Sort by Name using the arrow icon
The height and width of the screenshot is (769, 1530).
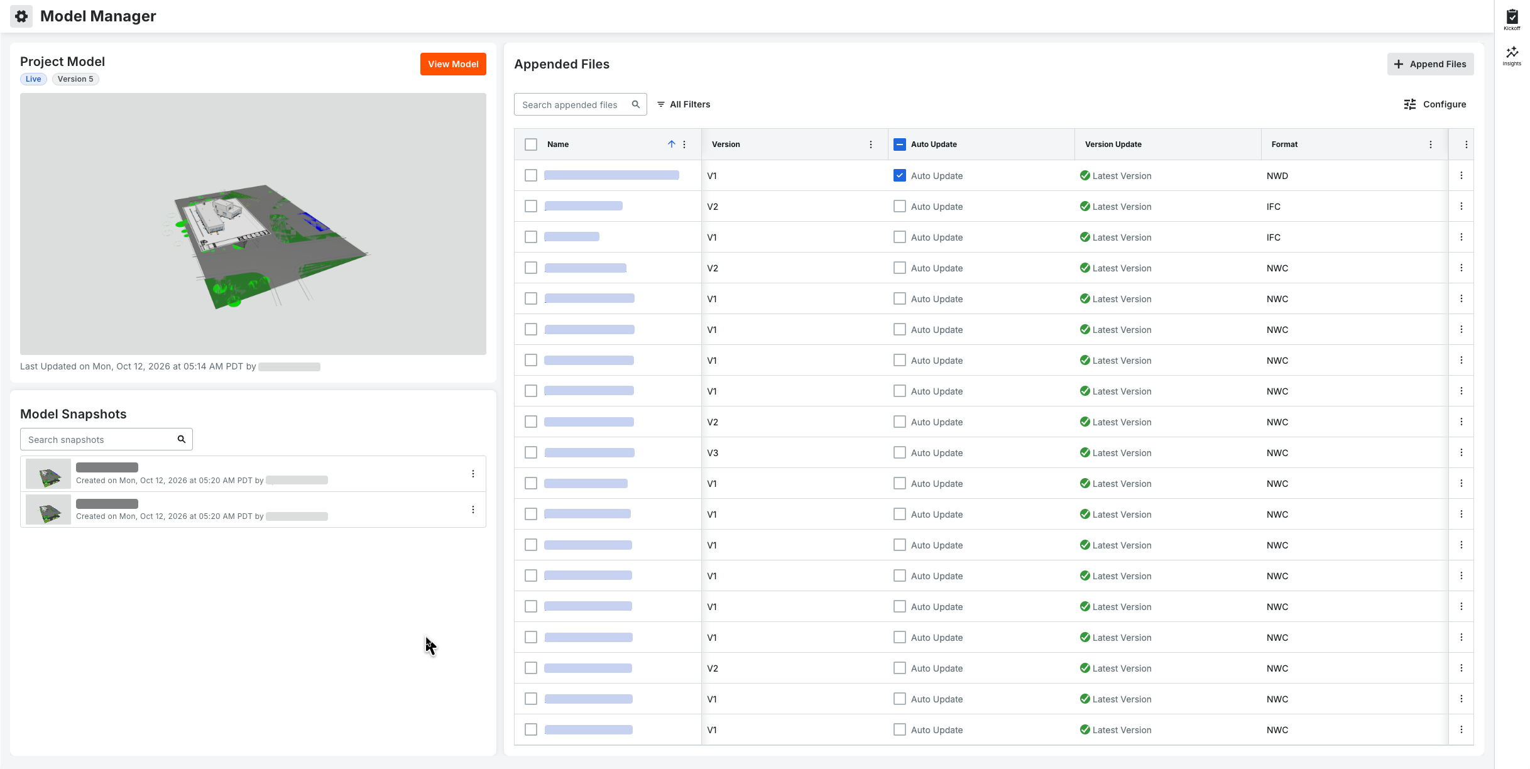click(671, 144)
